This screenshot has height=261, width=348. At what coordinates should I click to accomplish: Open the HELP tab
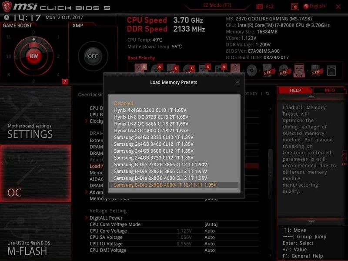[x=295, y=90]
